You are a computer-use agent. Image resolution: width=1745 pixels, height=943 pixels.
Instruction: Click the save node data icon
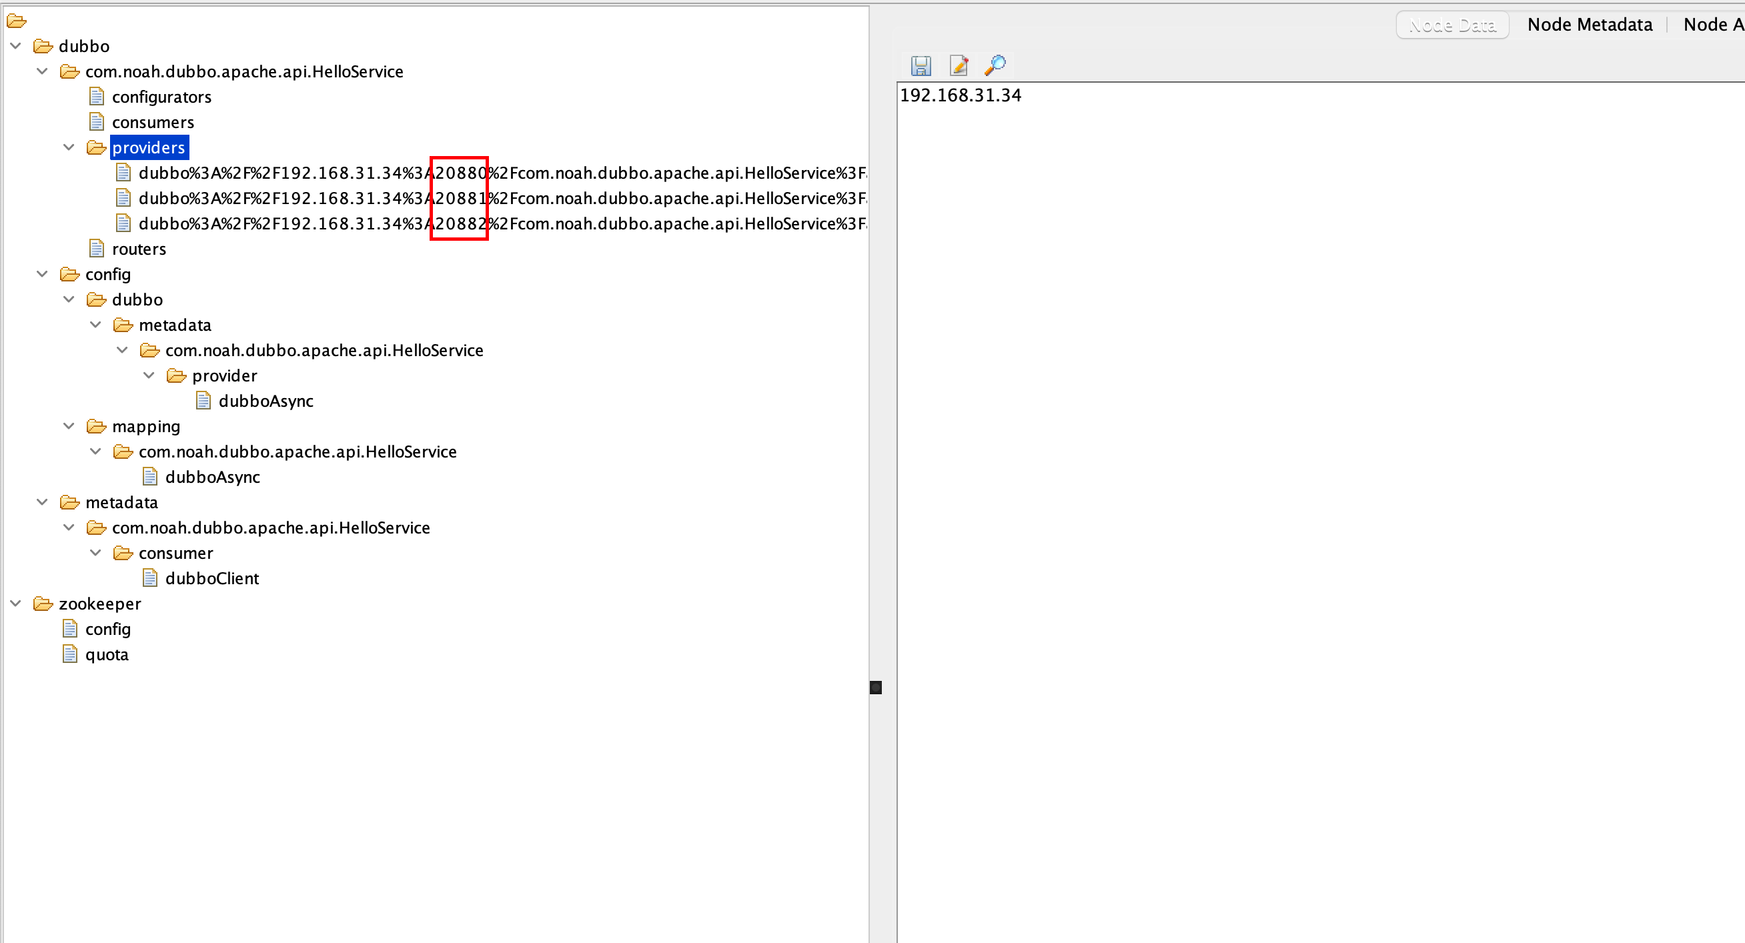(x=921, y=66)
